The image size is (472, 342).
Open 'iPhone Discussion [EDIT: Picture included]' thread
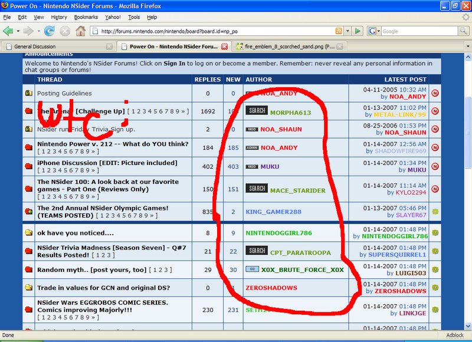pos(107,163)
